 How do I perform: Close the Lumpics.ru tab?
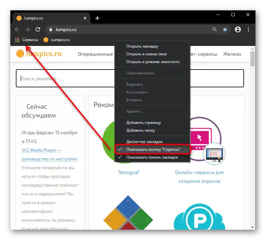click(85, 18)
